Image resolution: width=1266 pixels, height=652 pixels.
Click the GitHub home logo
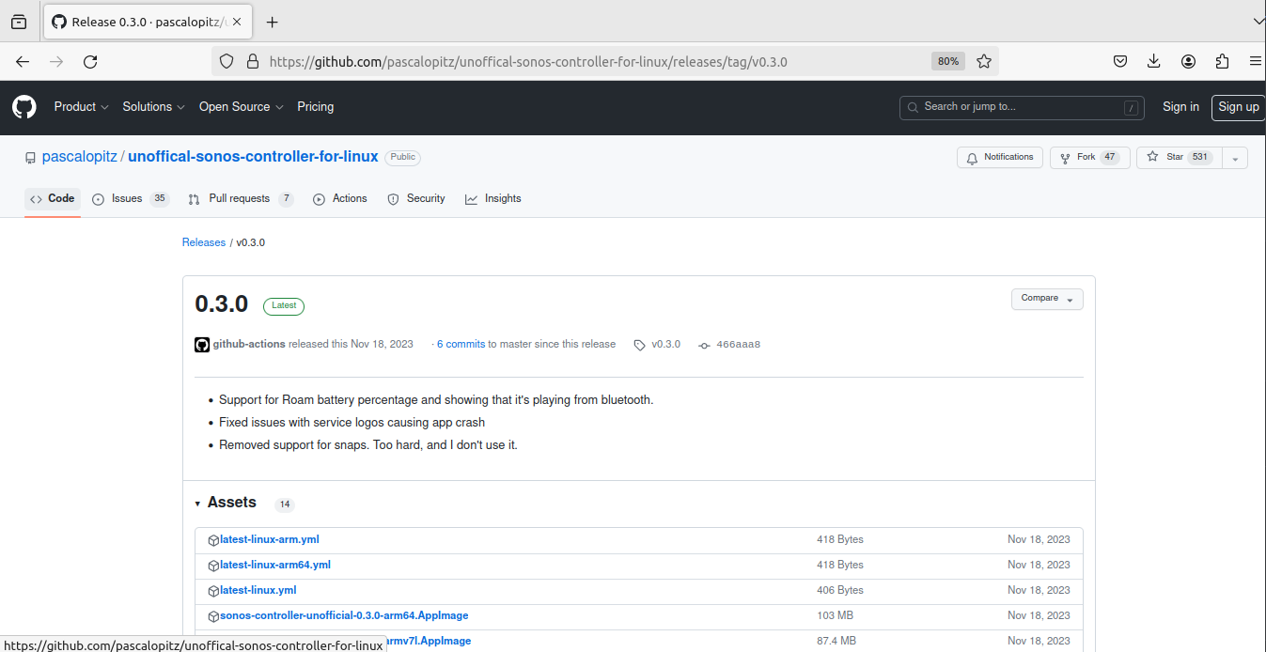(x=23, y=106)
